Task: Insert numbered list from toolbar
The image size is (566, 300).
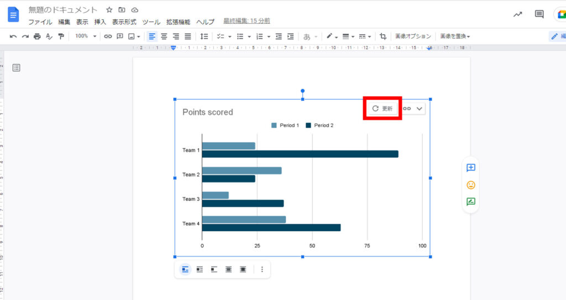Action: coord(260,36)
